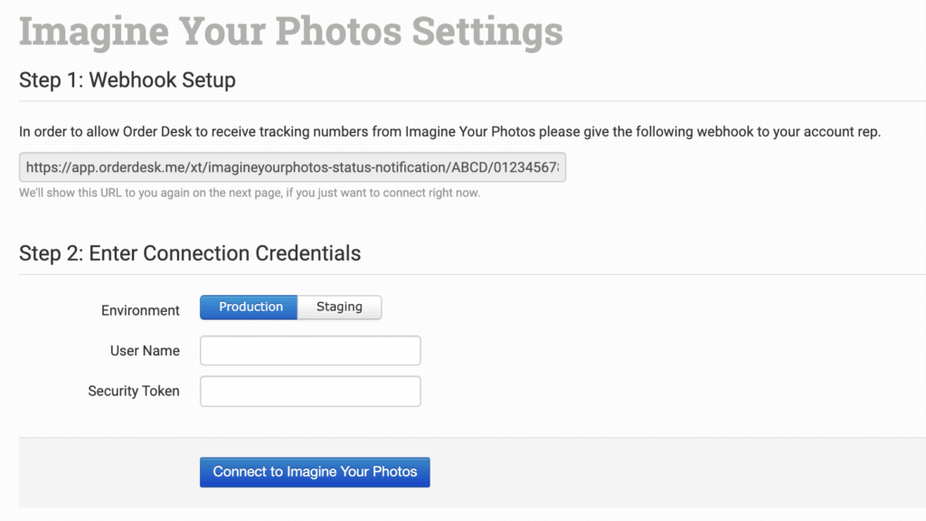Screen dimensions: 926x521
Task: Click the Security Token label
Action: 134,392
